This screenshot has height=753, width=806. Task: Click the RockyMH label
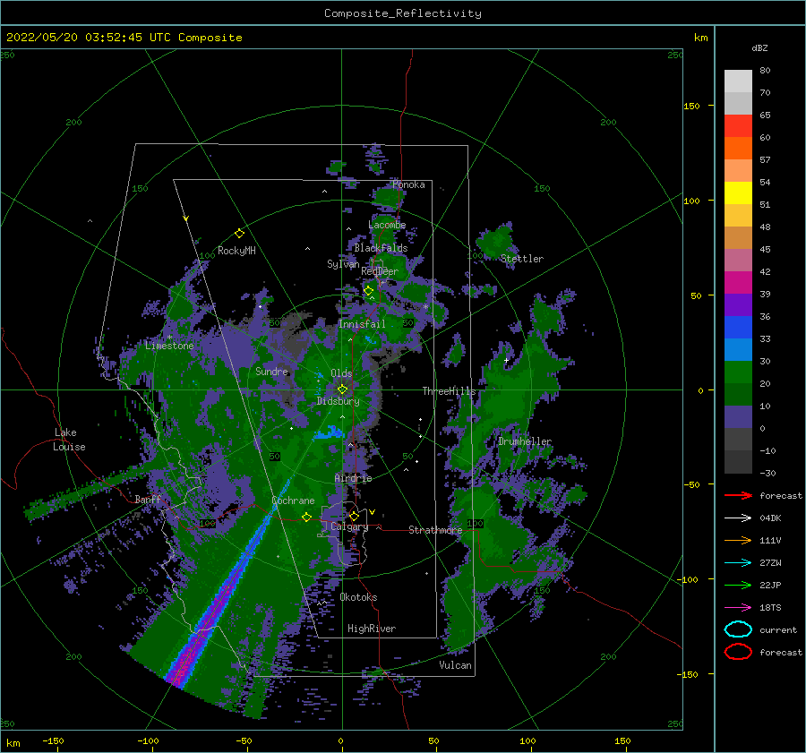point(236,251)
